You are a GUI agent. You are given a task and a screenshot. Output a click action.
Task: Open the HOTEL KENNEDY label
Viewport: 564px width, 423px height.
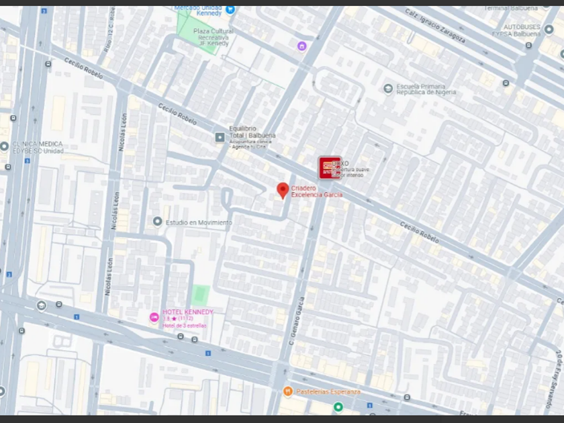coord(188,312)
